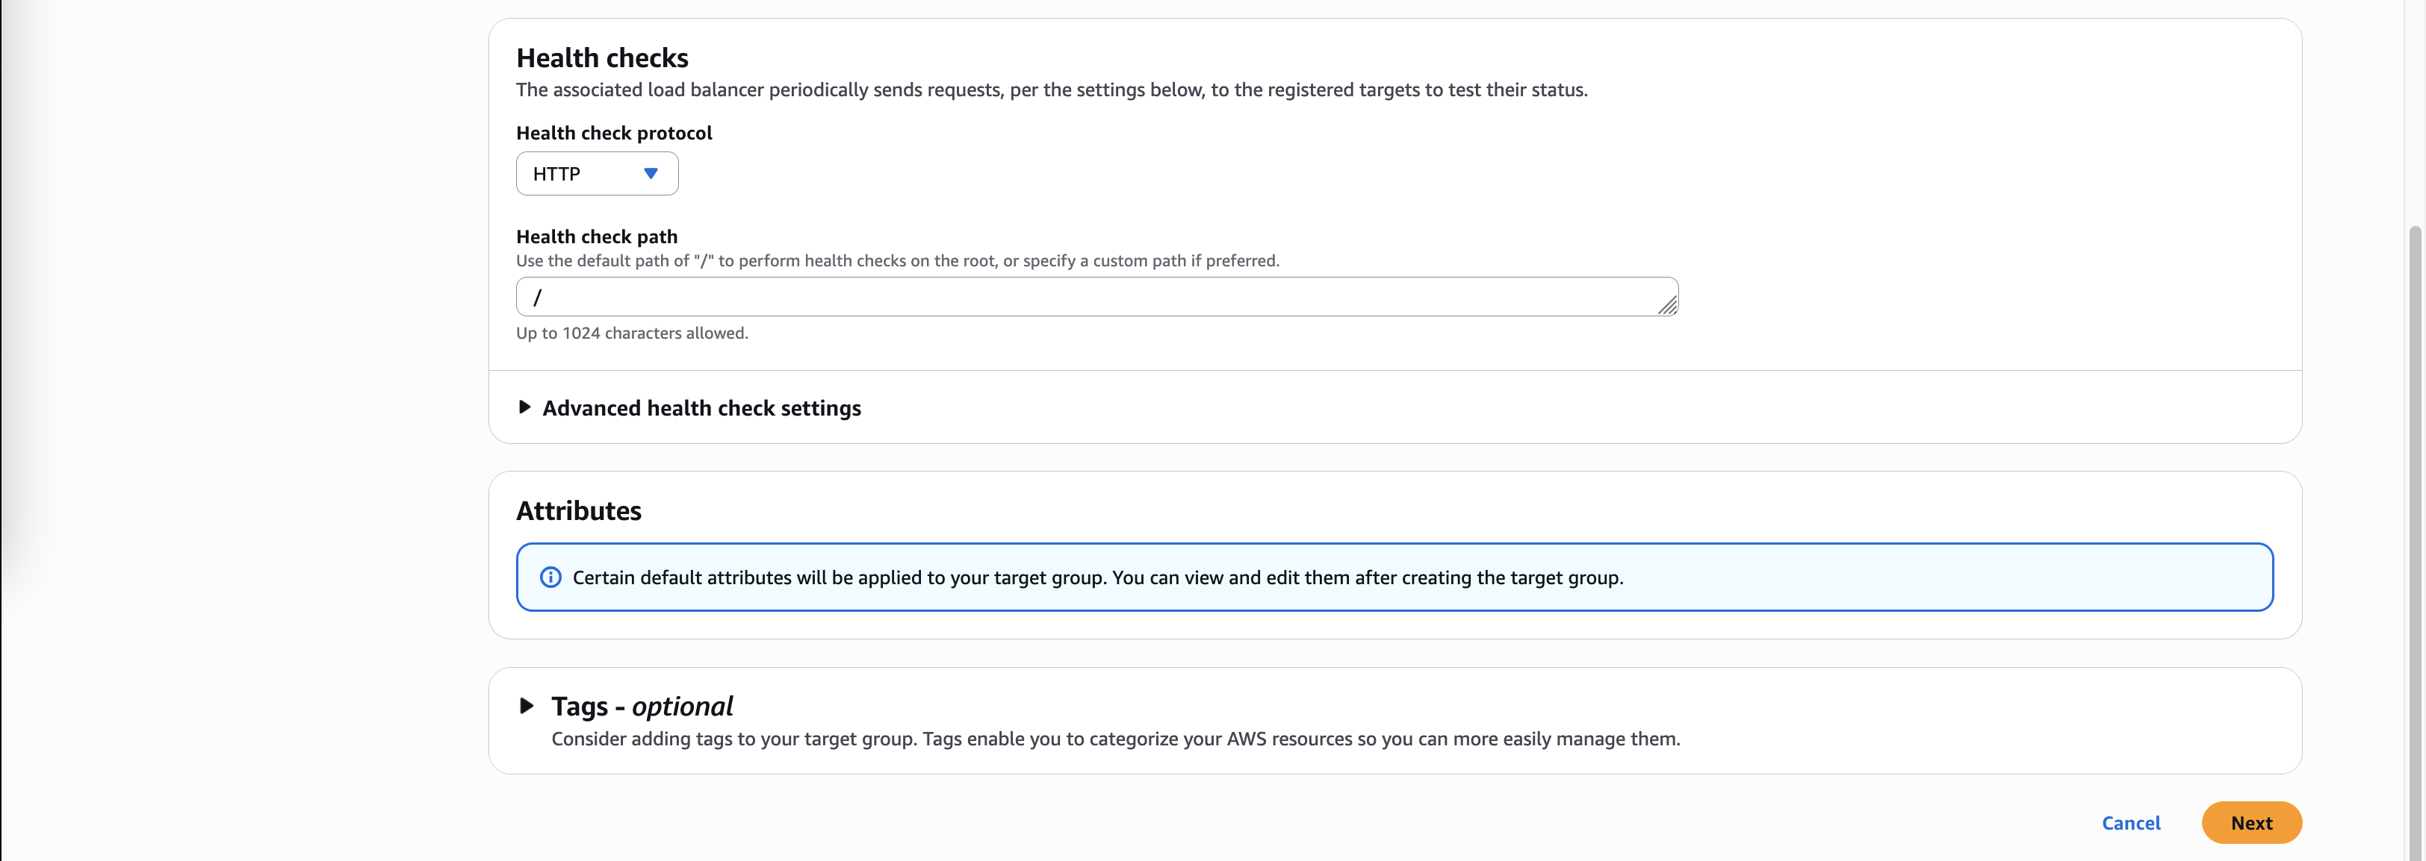Click the Health check protocol label

[614, 134]
